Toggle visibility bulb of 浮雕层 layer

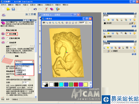pos(135,51)
